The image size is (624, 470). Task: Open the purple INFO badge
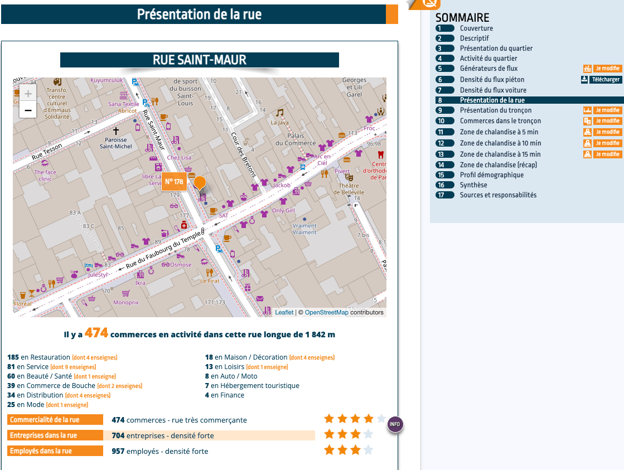click(394, 425)
